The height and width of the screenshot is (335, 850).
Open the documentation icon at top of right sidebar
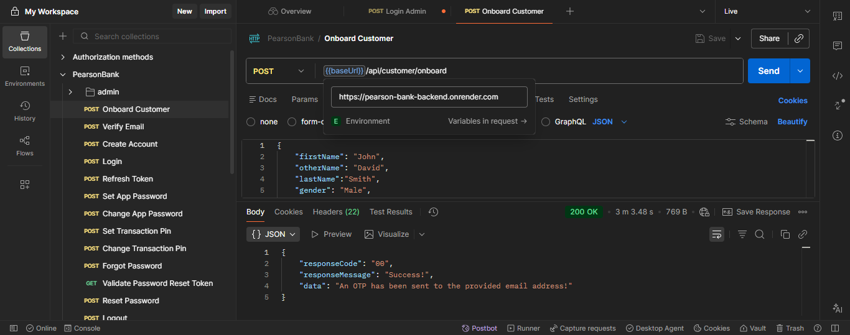pos(837,16)
